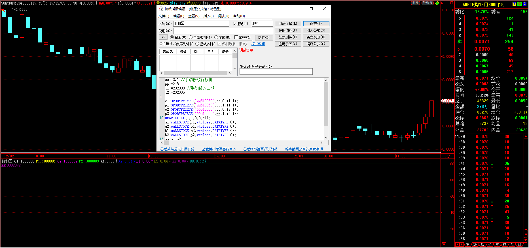Select the 主图 radio option
529x248 pixels.
(216, 37)
